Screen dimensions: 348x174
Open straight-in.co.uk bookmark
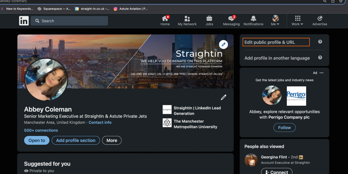pyautogui.click(x=92, y=9)
